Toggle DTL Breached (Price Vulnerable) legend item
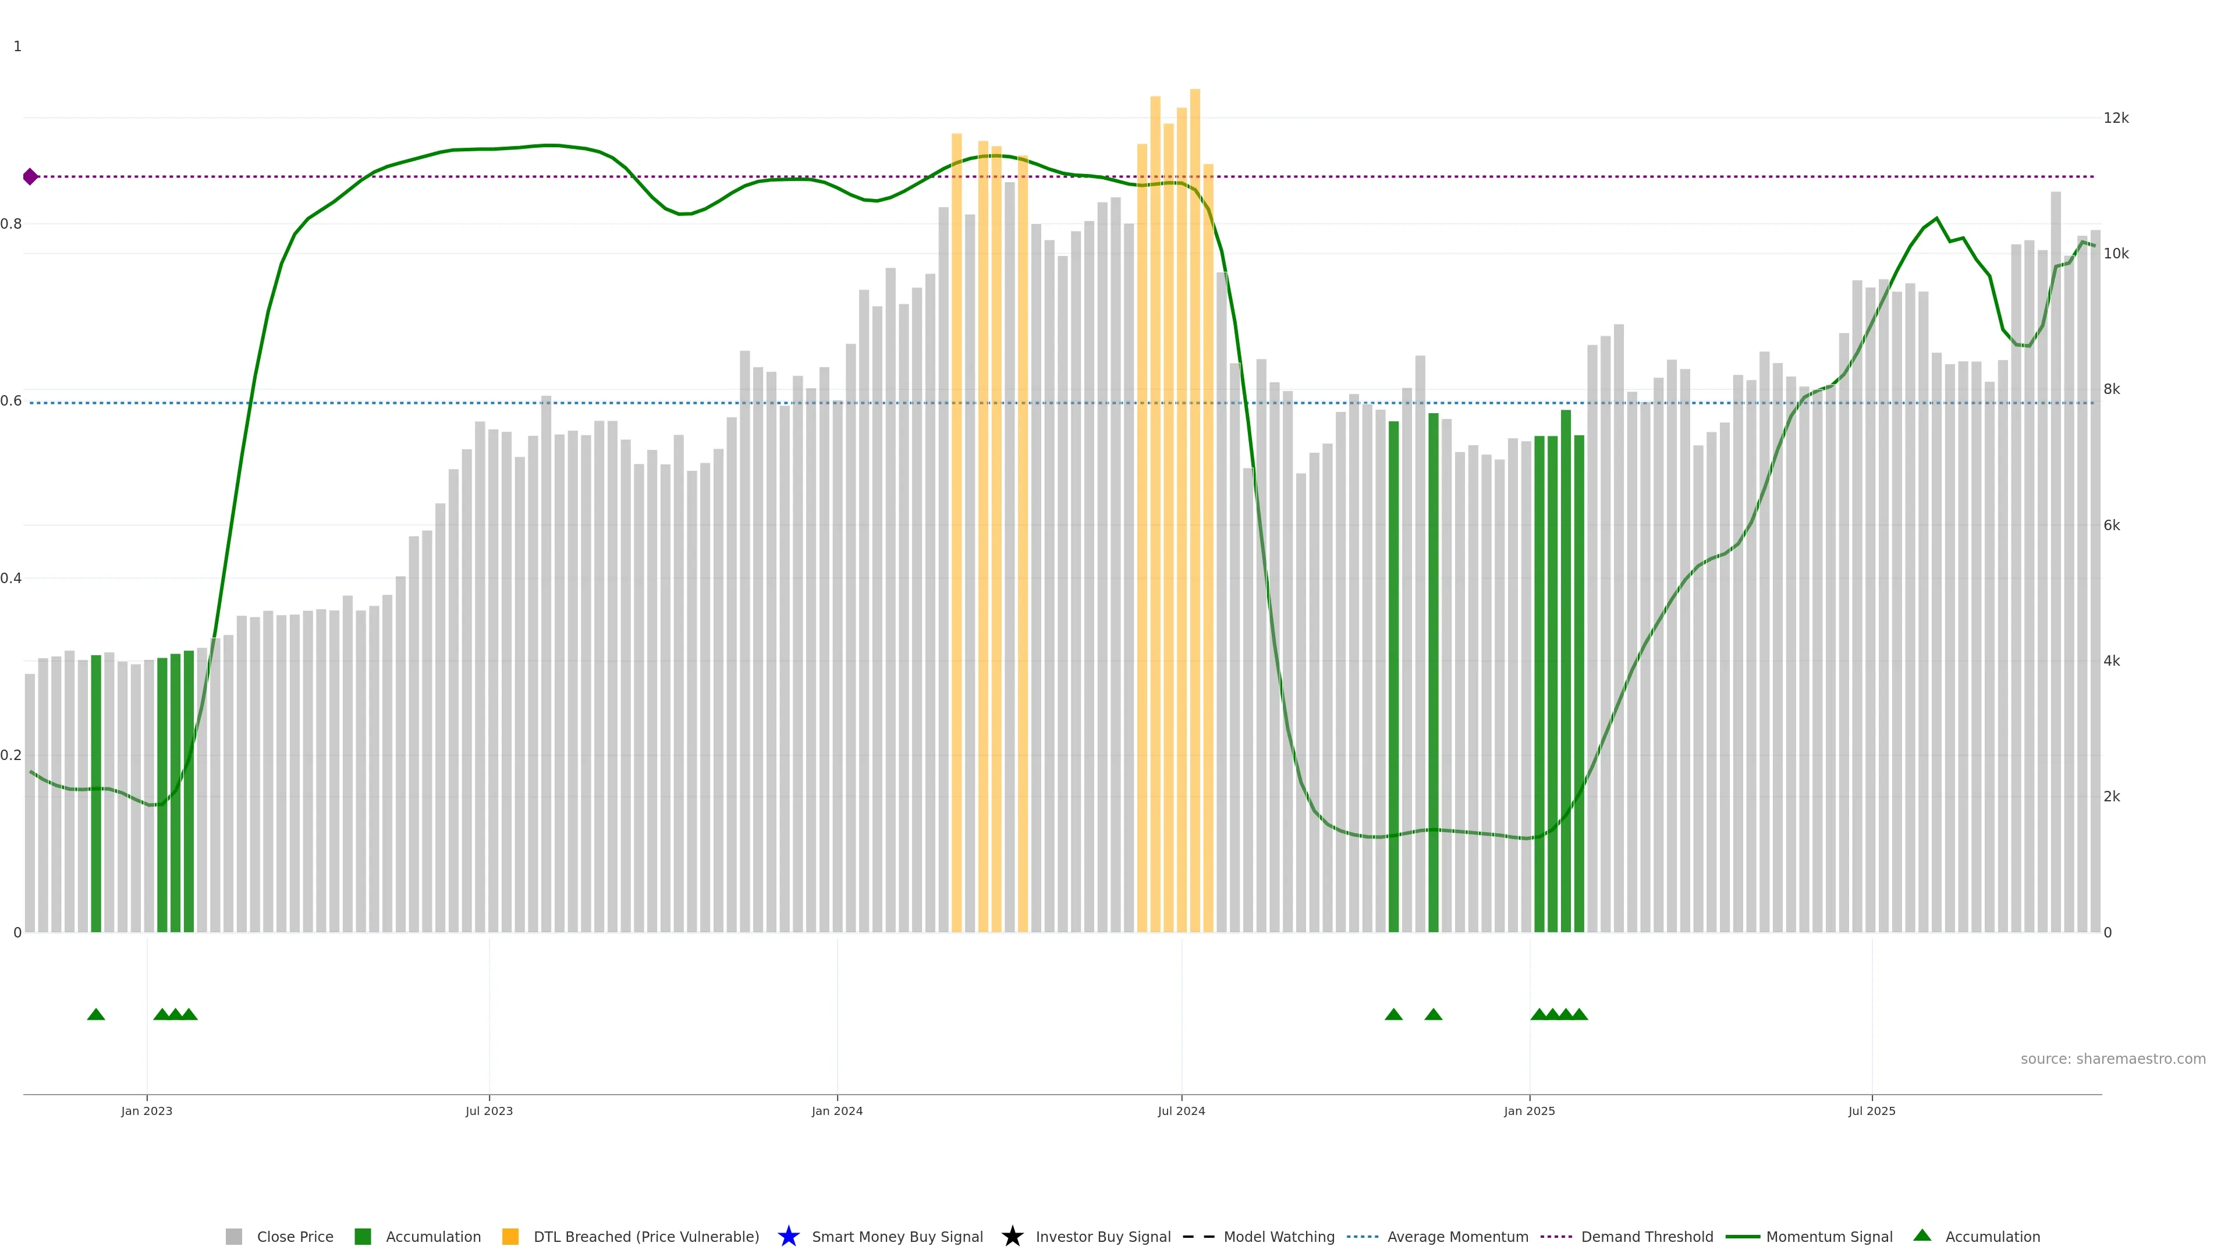Image resolution: width=2235 pixels, height=1257 pixels. click(645, 1237)
